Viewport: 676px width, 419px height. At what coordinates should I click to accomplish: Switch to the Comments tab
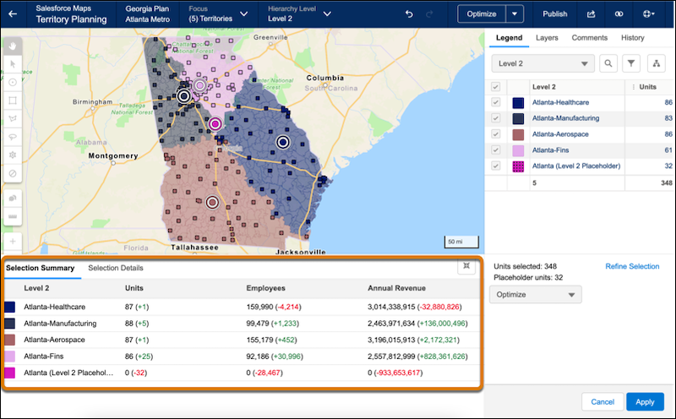pos(589,37)
